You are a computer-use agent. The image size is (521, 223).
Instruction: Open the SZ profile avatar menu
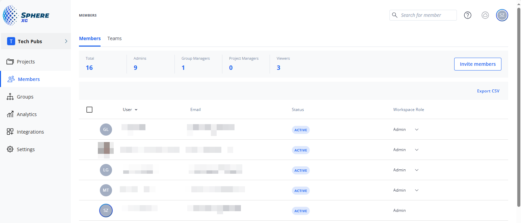502,15
